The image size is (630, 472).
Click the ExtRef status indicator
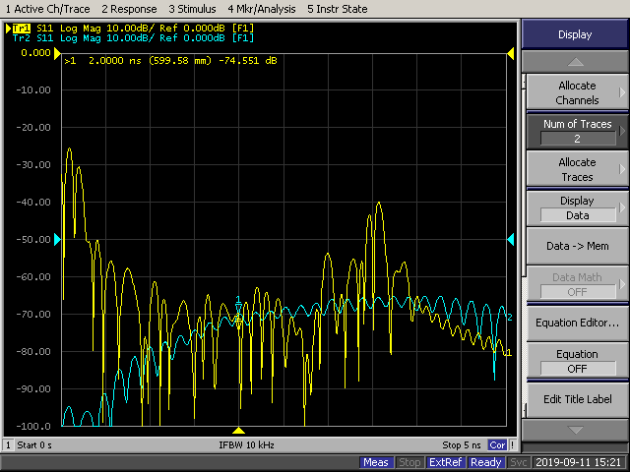click(446, 462)
